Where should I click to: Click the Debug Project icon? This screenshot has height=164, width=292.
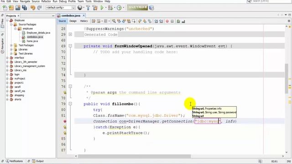coord(110,8)
